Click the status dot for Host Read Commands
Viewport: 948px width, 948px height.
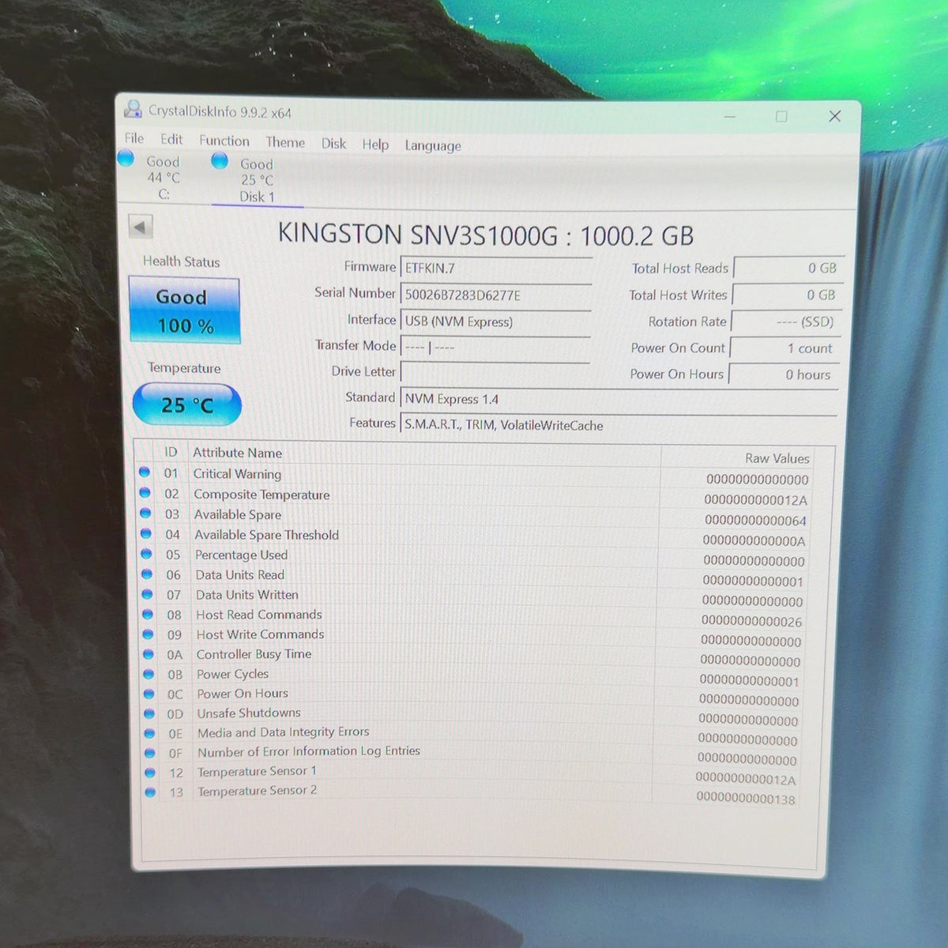tap(148, 614)
